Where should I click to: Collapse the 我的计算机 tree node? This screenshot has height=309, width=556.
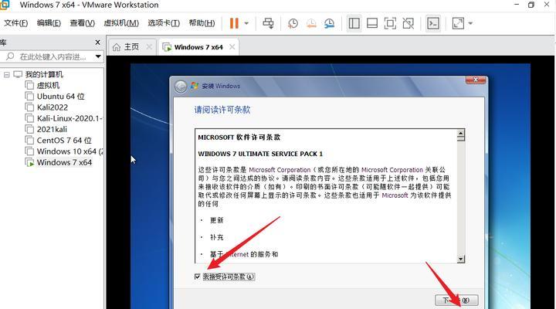[x=6, y=74]
